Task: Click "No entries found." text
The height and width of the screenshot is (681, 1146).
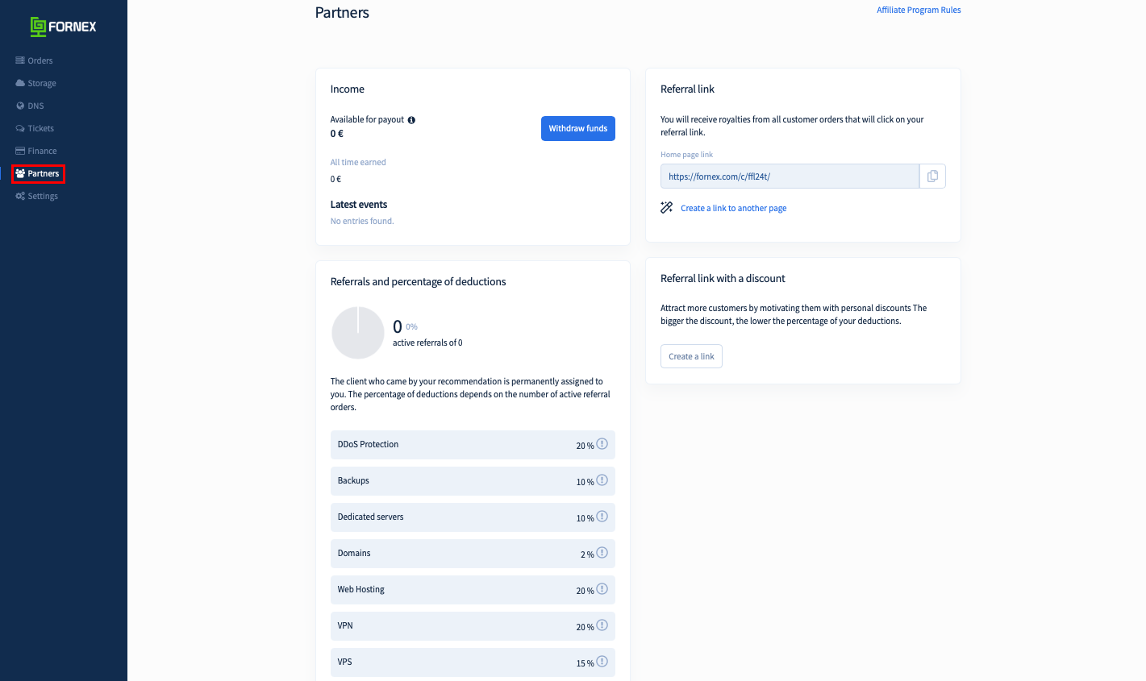Action: [x=362, y=221]
